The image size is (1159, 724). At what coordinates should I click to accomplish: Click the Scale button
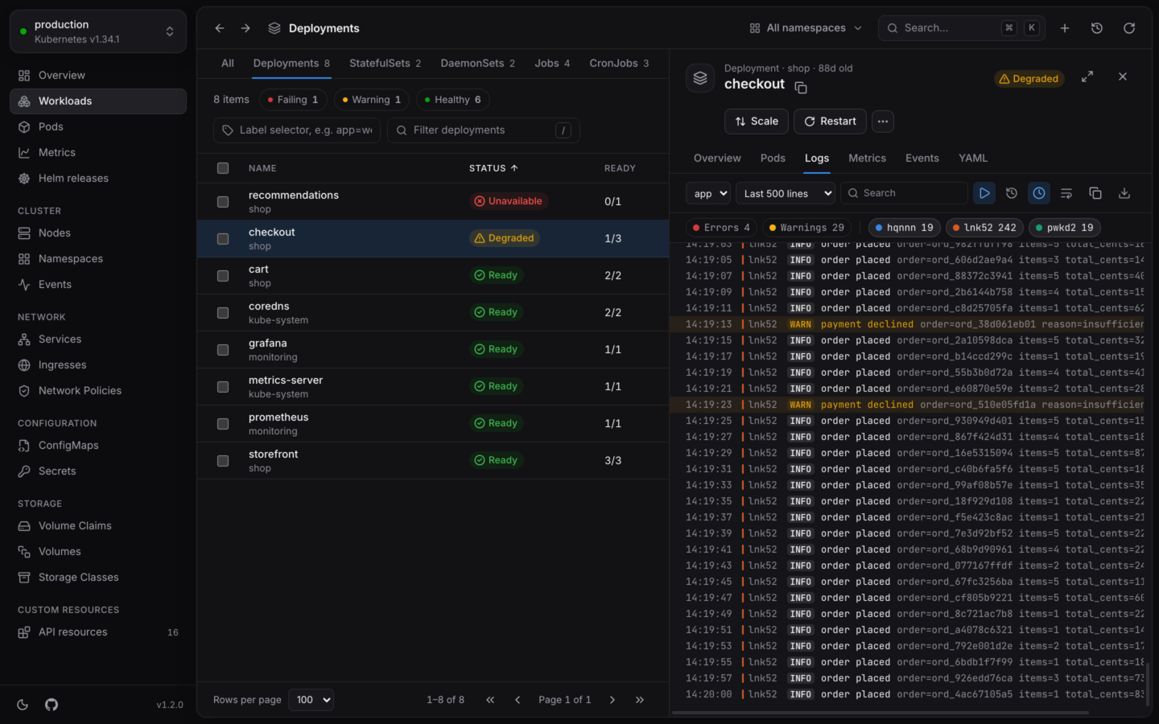click(x=757, y=121)
